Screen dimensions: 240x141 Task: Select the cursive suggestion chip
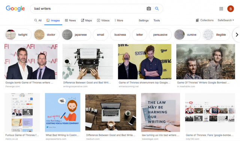(x=187, y=35)
